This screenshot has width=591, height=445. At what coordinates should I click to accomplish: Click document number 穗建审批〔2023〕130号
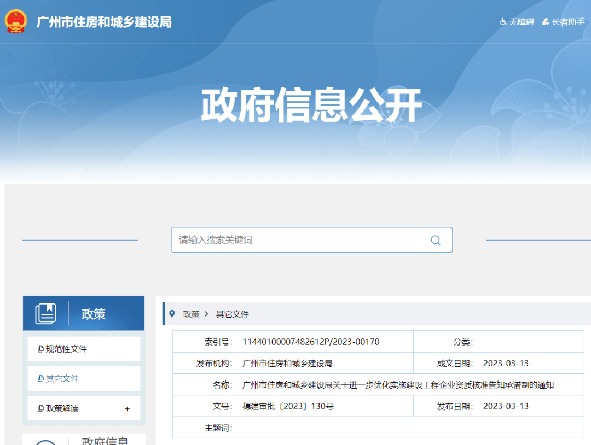pyautogui.click(x=288, y=406)
